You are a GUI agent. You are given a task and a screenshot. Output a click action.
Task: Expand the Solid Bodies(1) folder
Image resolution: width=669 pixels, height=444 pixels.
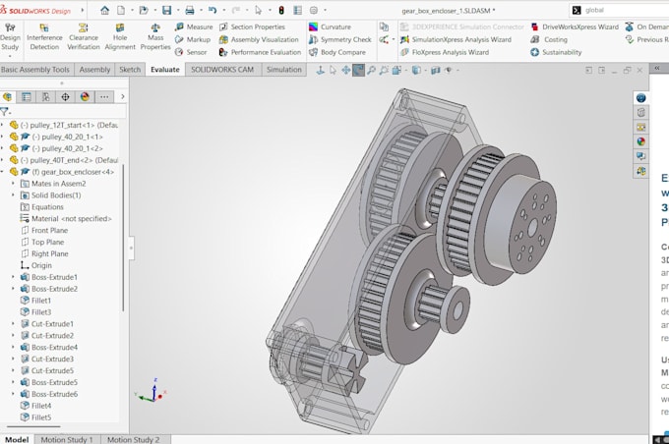(13, 195)
